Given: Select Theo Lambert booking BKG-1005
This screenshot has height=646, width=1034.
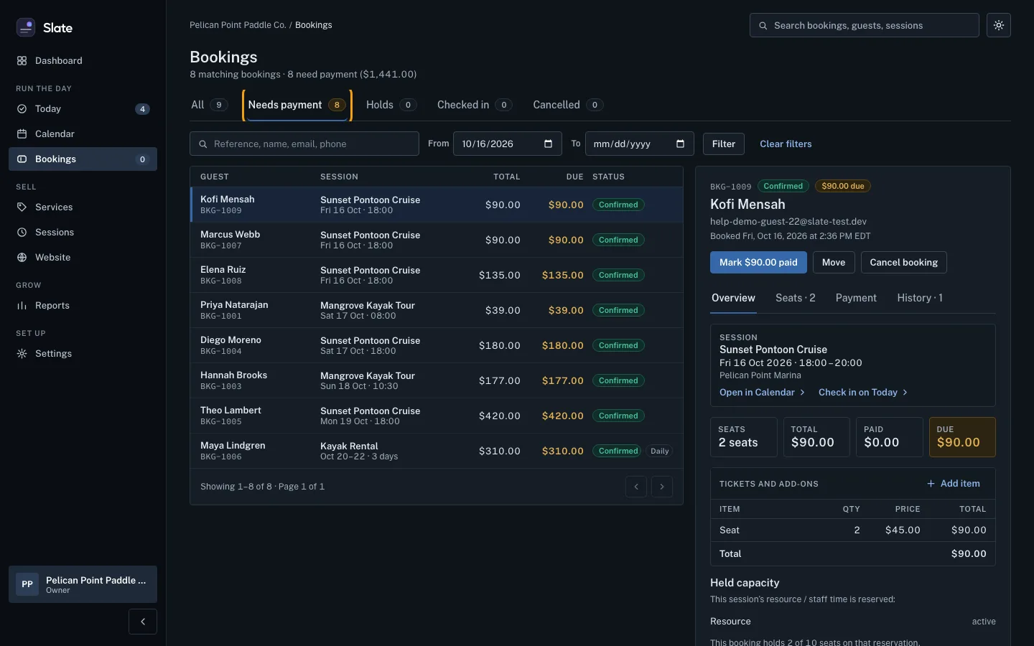Looking at the screenshot, I should (437, 416).
